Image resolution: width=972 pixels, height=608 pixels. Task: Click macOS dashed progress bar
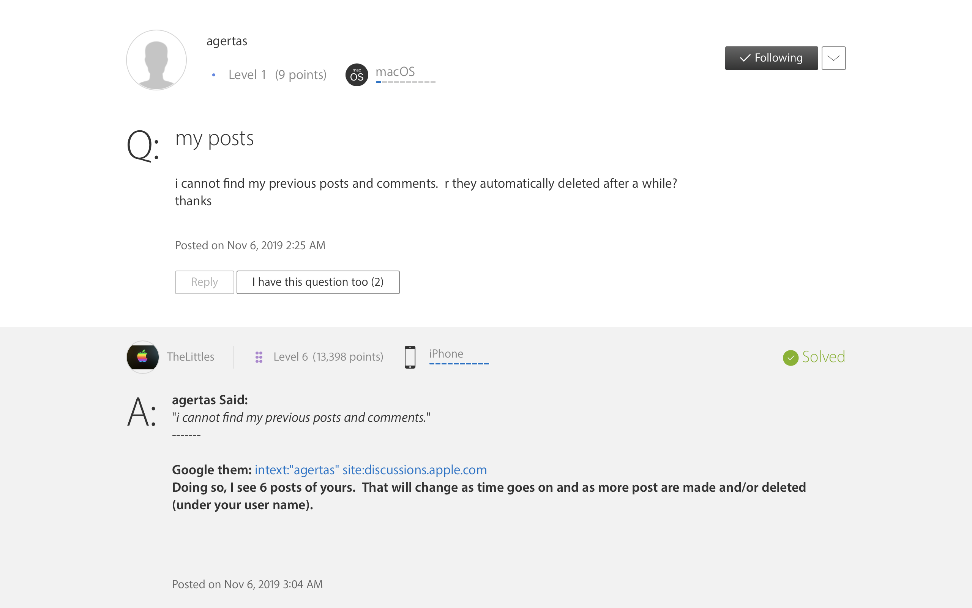tap(405, 82)
